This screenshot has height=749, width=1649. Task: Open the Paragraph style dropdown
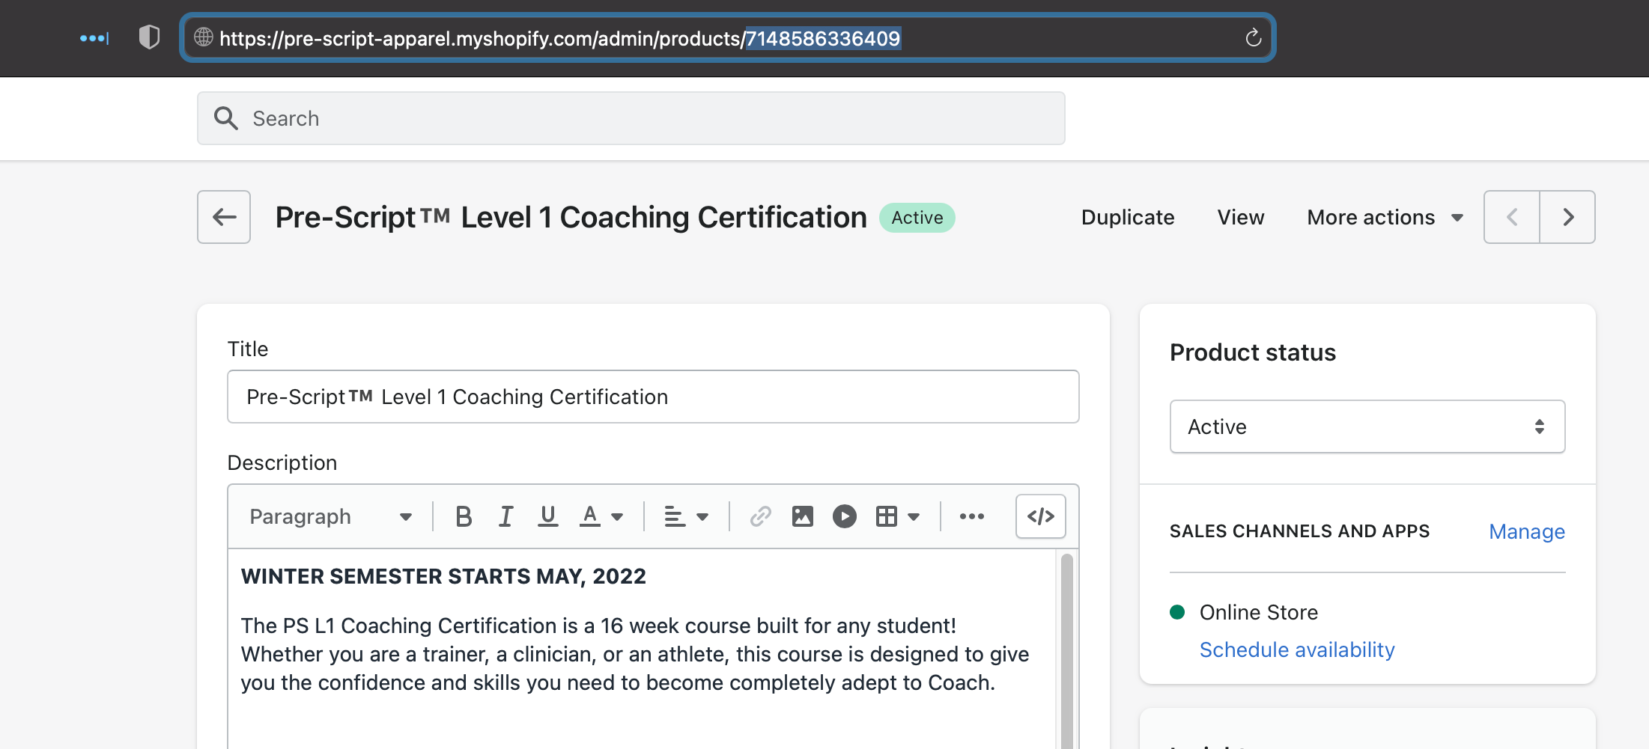(x=330, y=516)
